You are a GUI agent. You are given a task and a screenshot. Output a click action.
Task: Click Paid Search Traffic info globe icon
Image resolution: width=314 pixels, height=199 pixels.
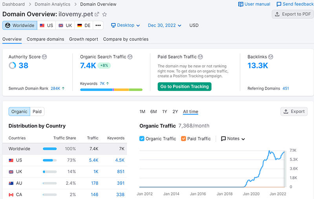[200, 57]
